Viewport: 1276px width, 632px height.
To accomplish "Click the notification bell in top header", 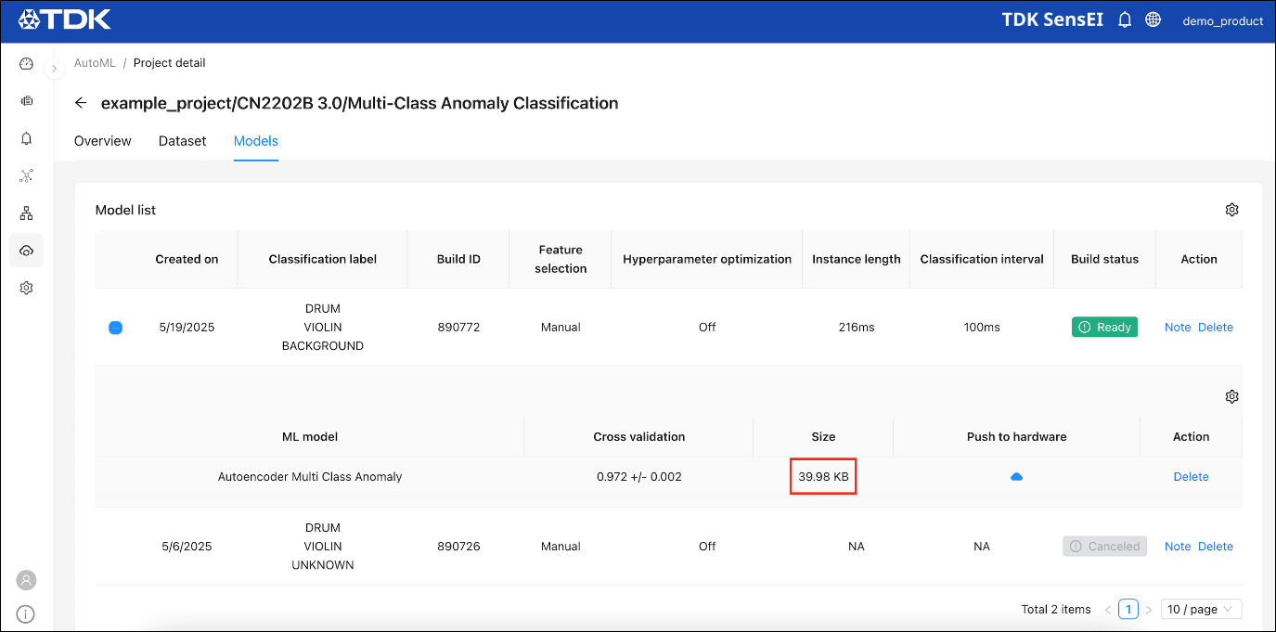I will 1125,19.
